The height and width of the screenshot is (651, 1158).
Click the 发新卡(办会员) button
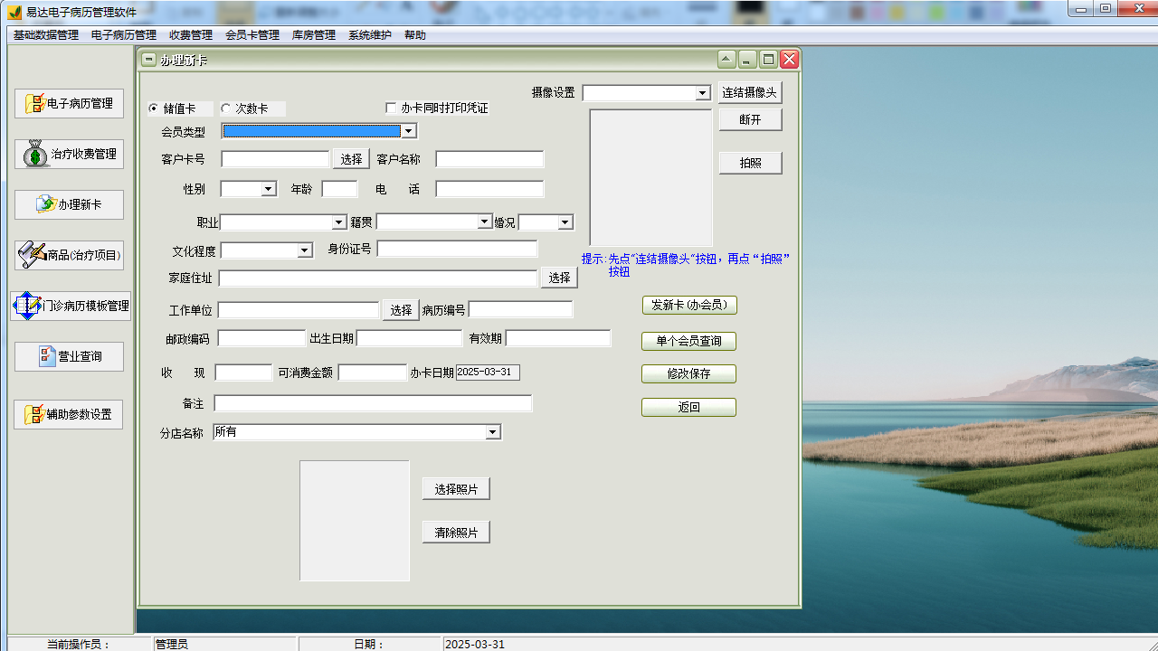(688, 305)
